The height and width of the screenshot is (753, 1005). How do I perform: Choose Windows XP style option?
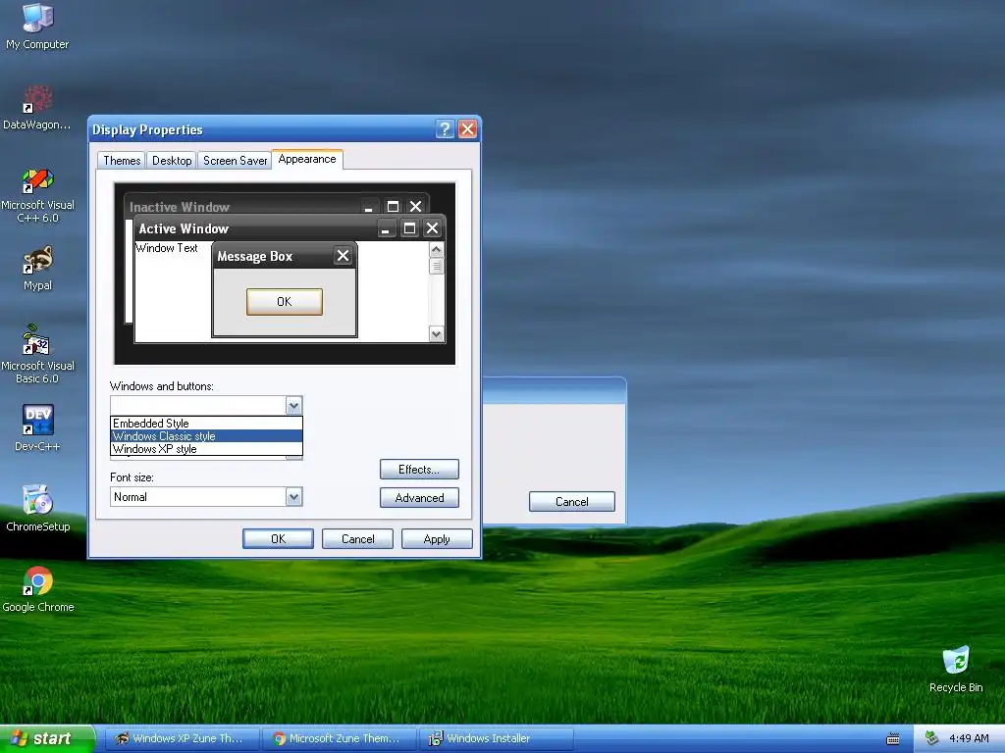[206, 449]
